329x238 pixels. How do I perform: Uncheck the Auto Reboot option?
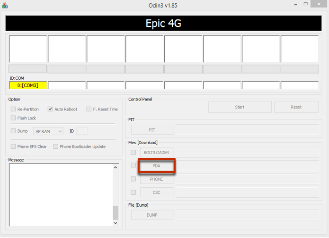(x=50, y=109)
